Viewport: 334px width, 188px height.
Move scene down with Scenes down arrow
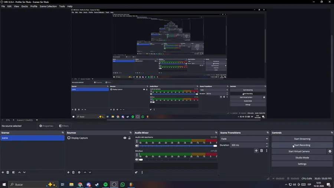click(x=24, y=172)
